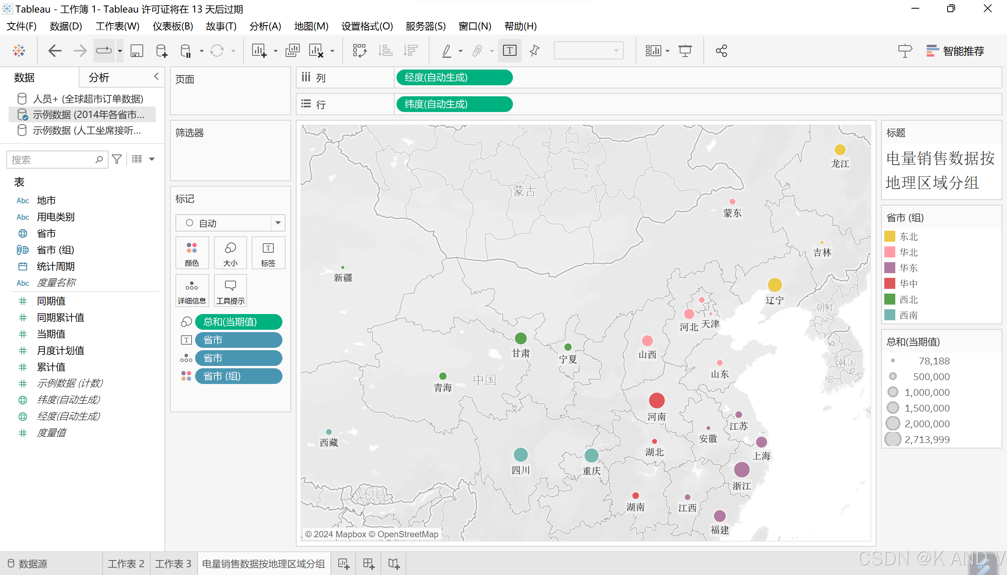Go to the 数据源 data source button

[x=28, y=564]
